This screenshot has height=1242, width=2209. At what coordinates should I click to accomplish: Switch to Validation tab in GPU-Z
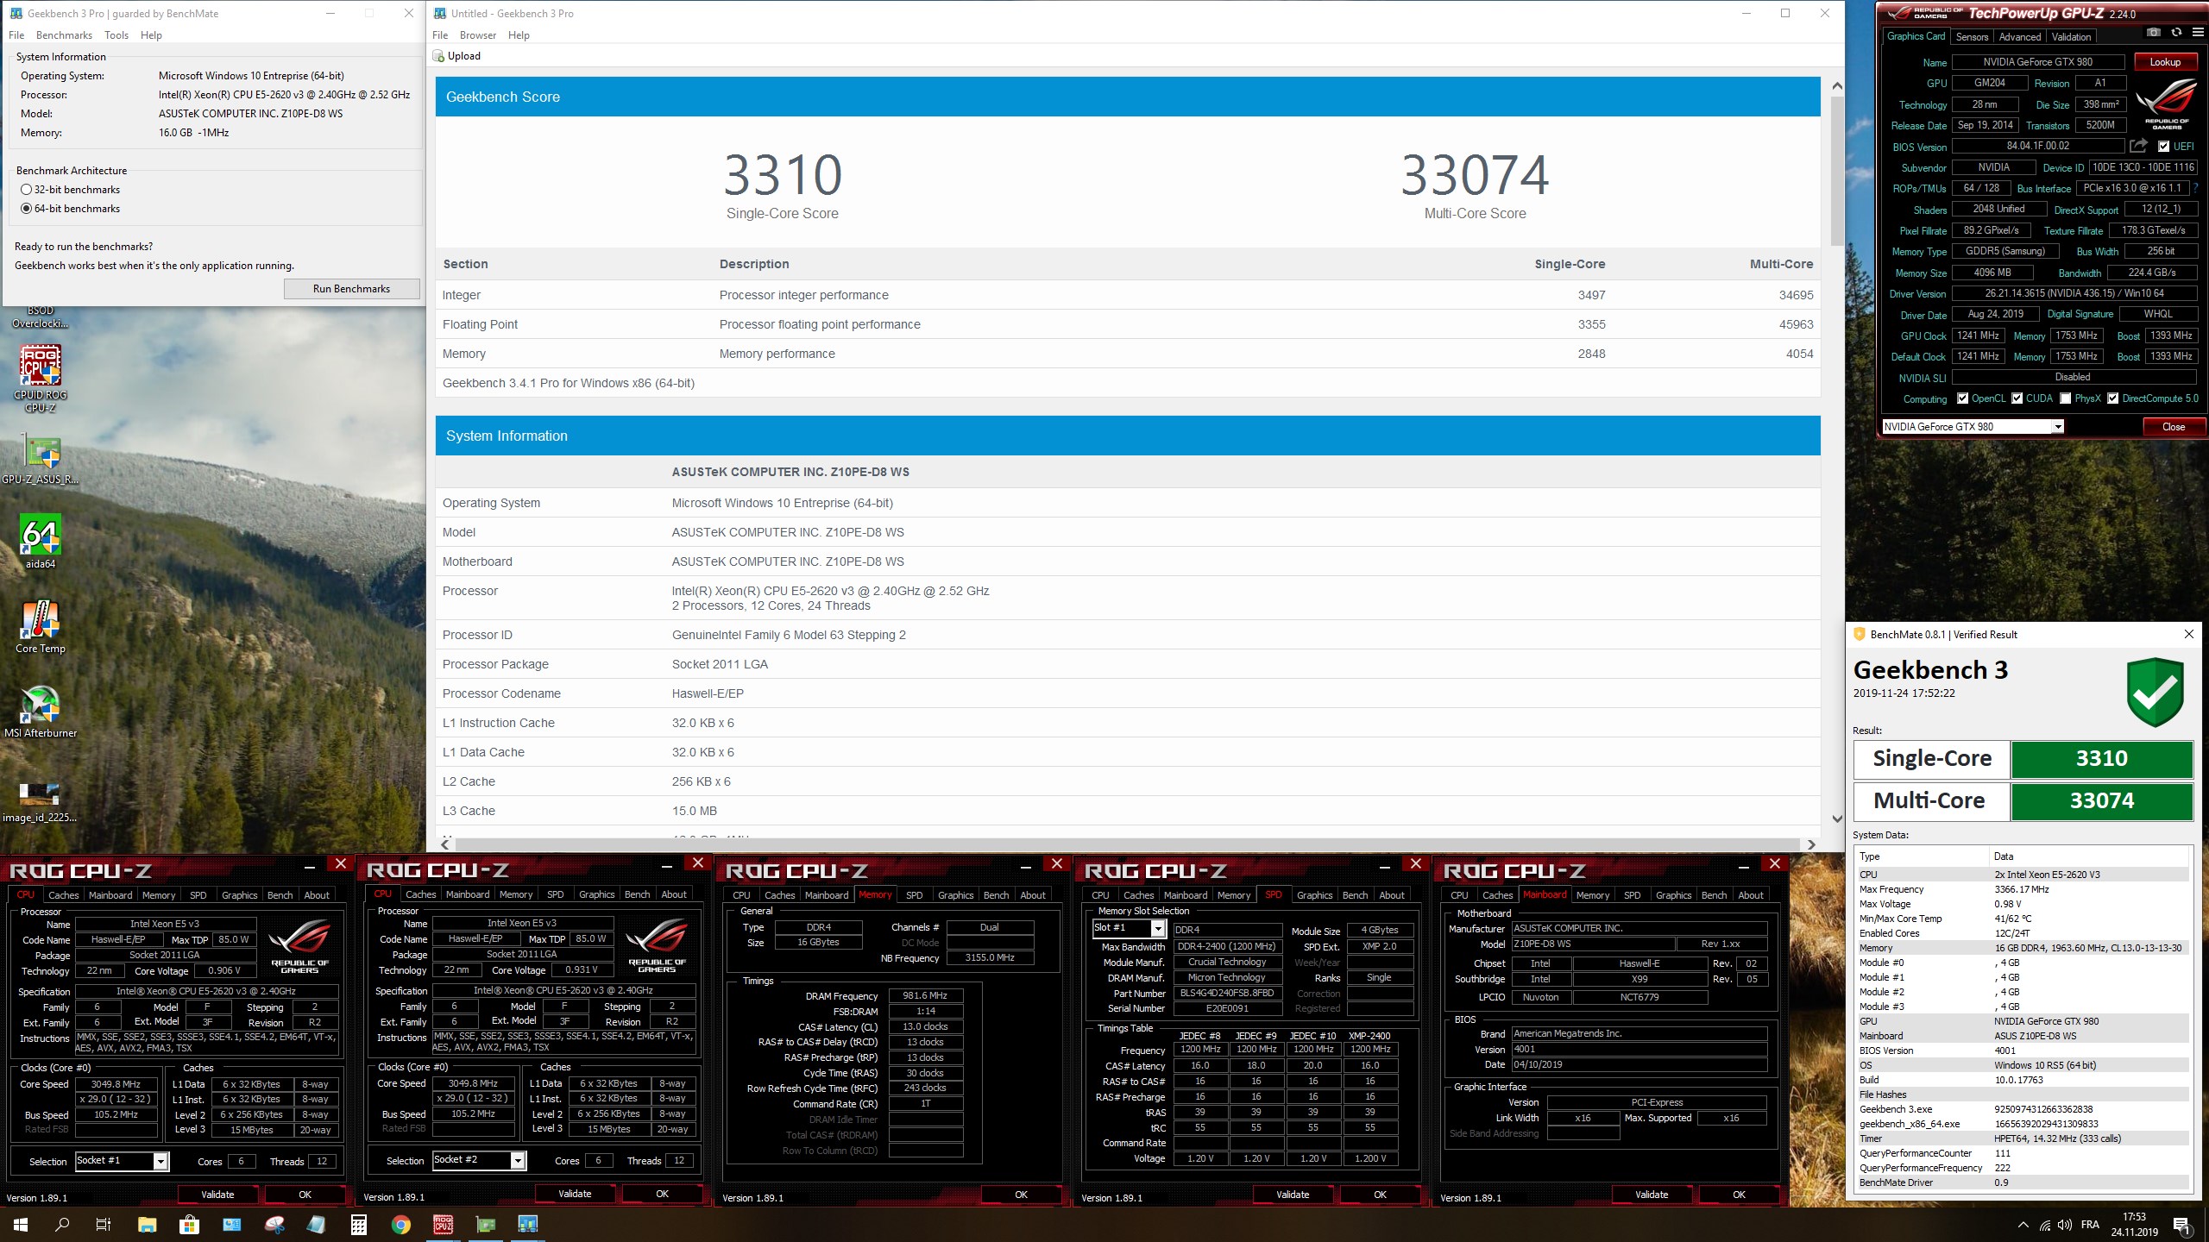tap(2071, 36)
